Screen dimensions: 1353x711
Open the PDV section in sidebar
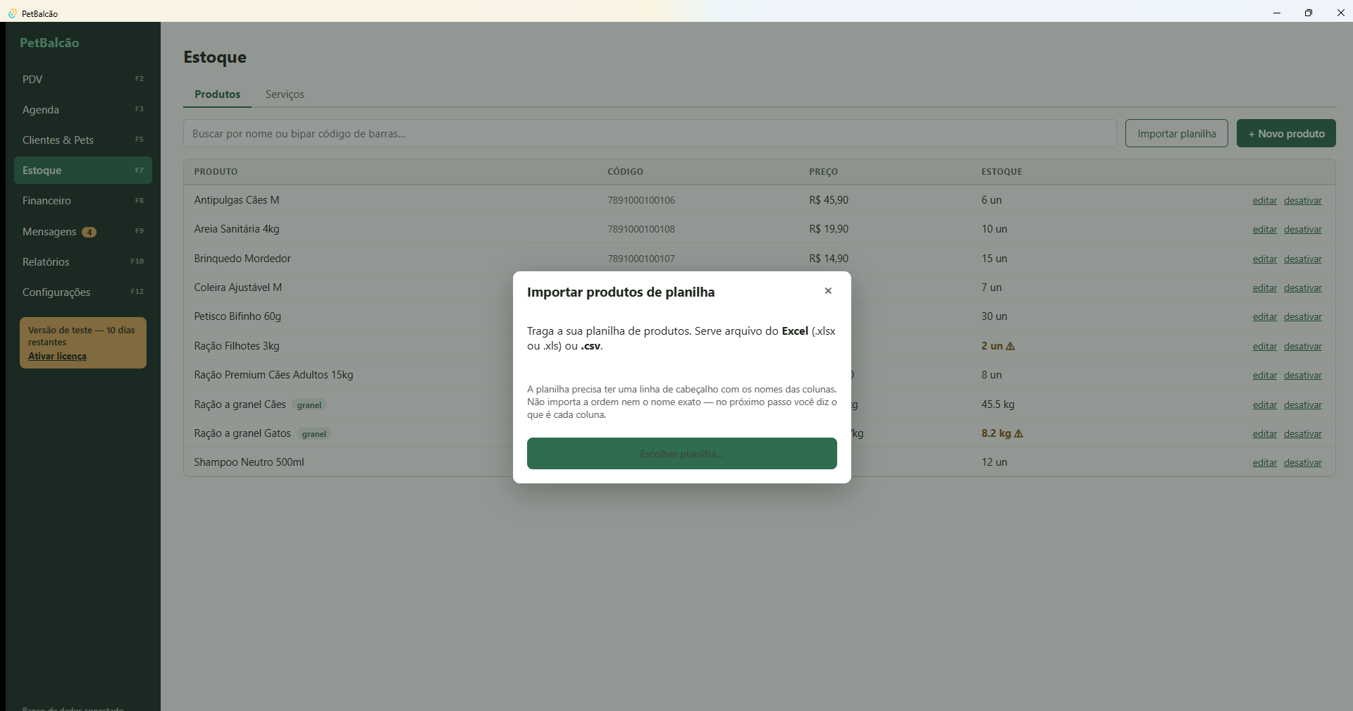tap(83, 80)
